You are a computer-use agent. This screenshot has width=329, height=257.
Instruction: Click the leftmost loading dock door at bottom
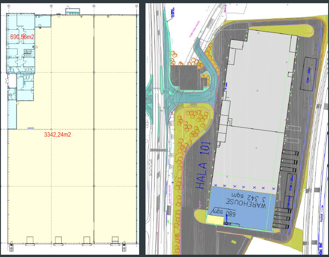(x=30, y=240)
